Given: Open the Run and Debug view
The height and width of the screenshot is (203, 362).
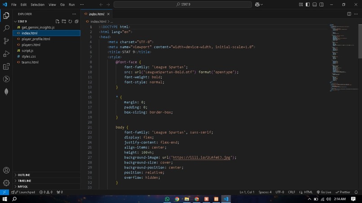Looking at the screenshot, I should tap(6, 54).
